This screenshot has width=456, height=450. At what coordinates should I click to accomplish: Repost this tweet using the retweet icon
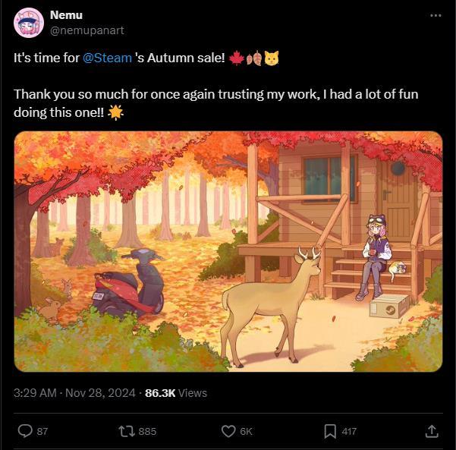(127, 431)
